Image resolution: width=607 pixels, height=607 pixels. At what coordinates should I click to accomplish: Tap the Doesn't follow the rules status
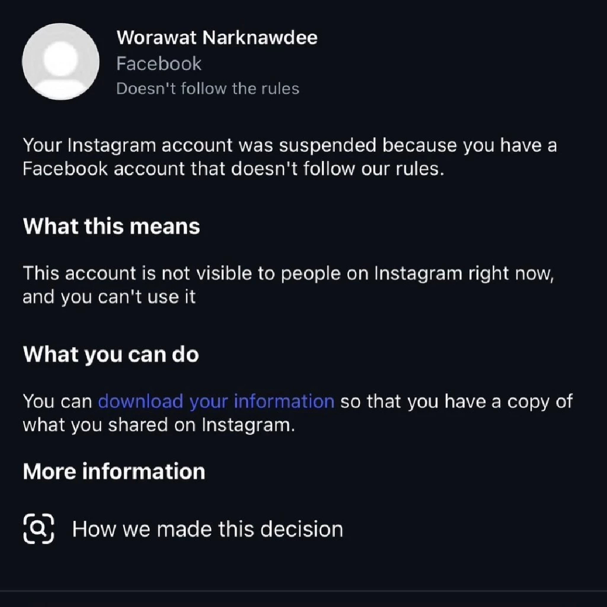[x=207, y=89]
